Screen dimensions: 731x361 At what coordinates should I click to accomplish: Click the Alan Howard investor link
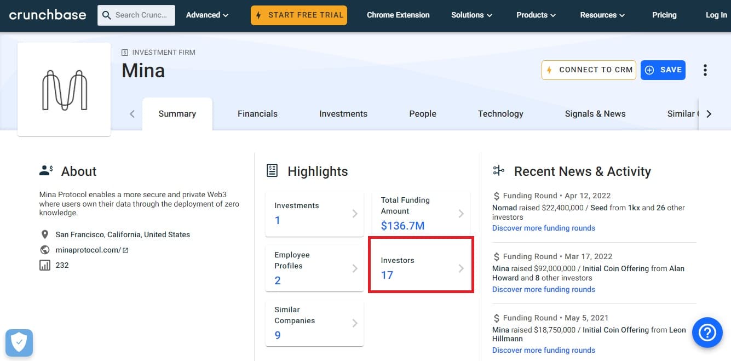tap(588, 273)
